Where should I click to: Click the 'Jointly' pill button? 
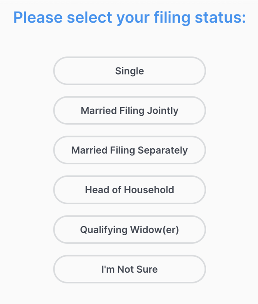(x=129, y=110)
